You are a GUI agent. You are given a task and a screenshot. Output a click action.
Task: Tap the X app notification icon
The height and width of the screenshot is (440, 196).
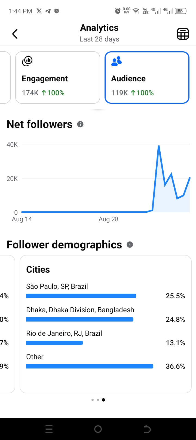coord(39,11)
